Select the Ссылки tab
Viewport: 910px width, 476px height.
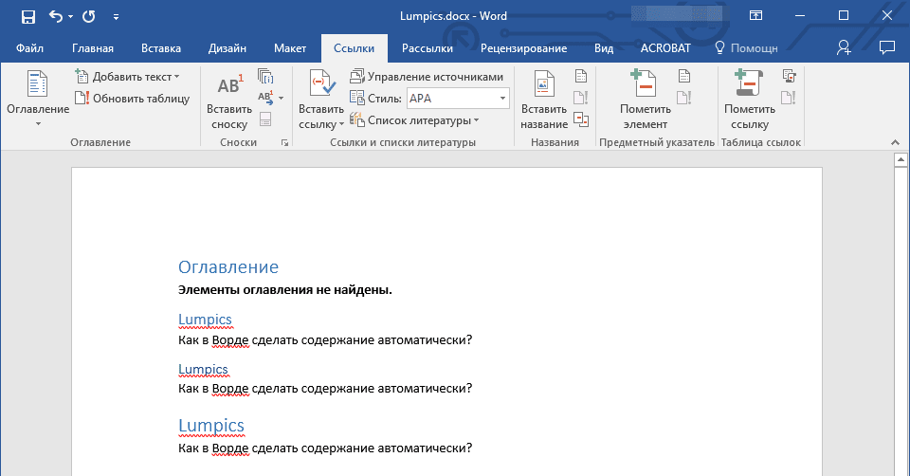354,48
